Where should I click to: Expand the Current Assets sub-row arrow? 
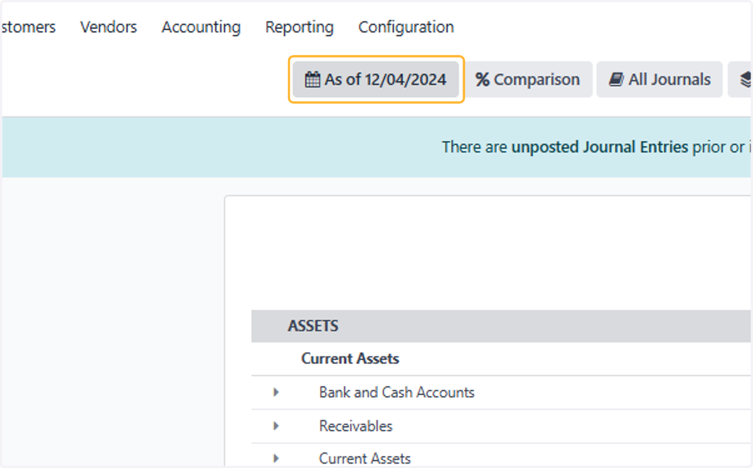pos(276,459)
